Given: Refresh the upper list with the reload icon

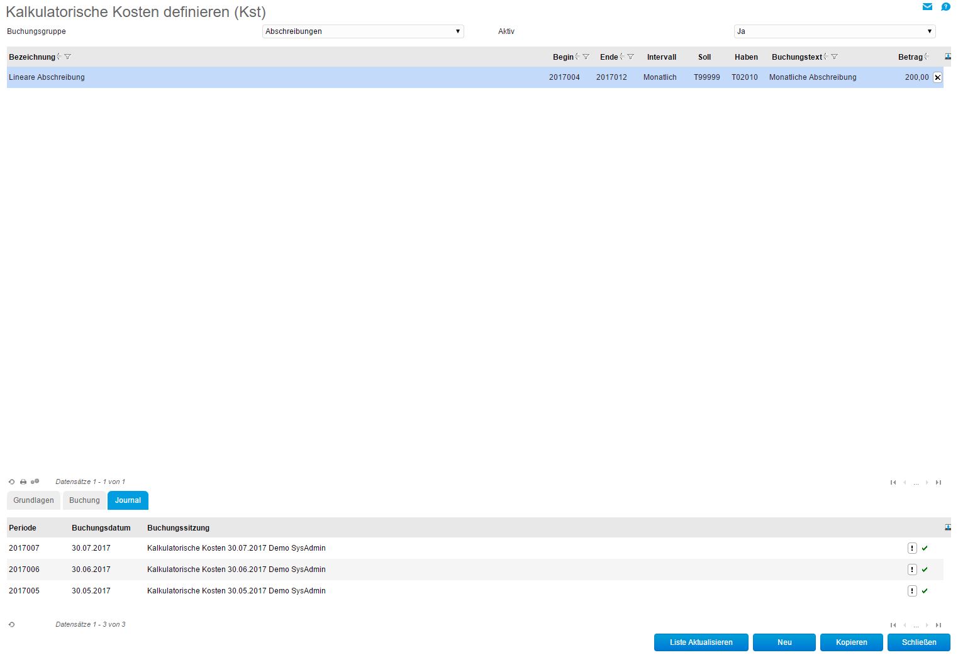Looking at the screenshot, I should (x=11, y=482).
